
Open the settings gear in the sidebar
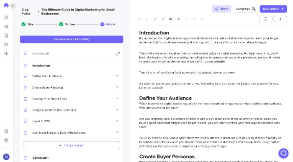tap(6, 131)
